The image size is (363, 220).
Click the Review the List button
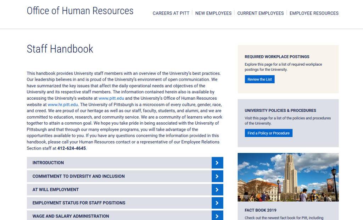click(259, 79)
